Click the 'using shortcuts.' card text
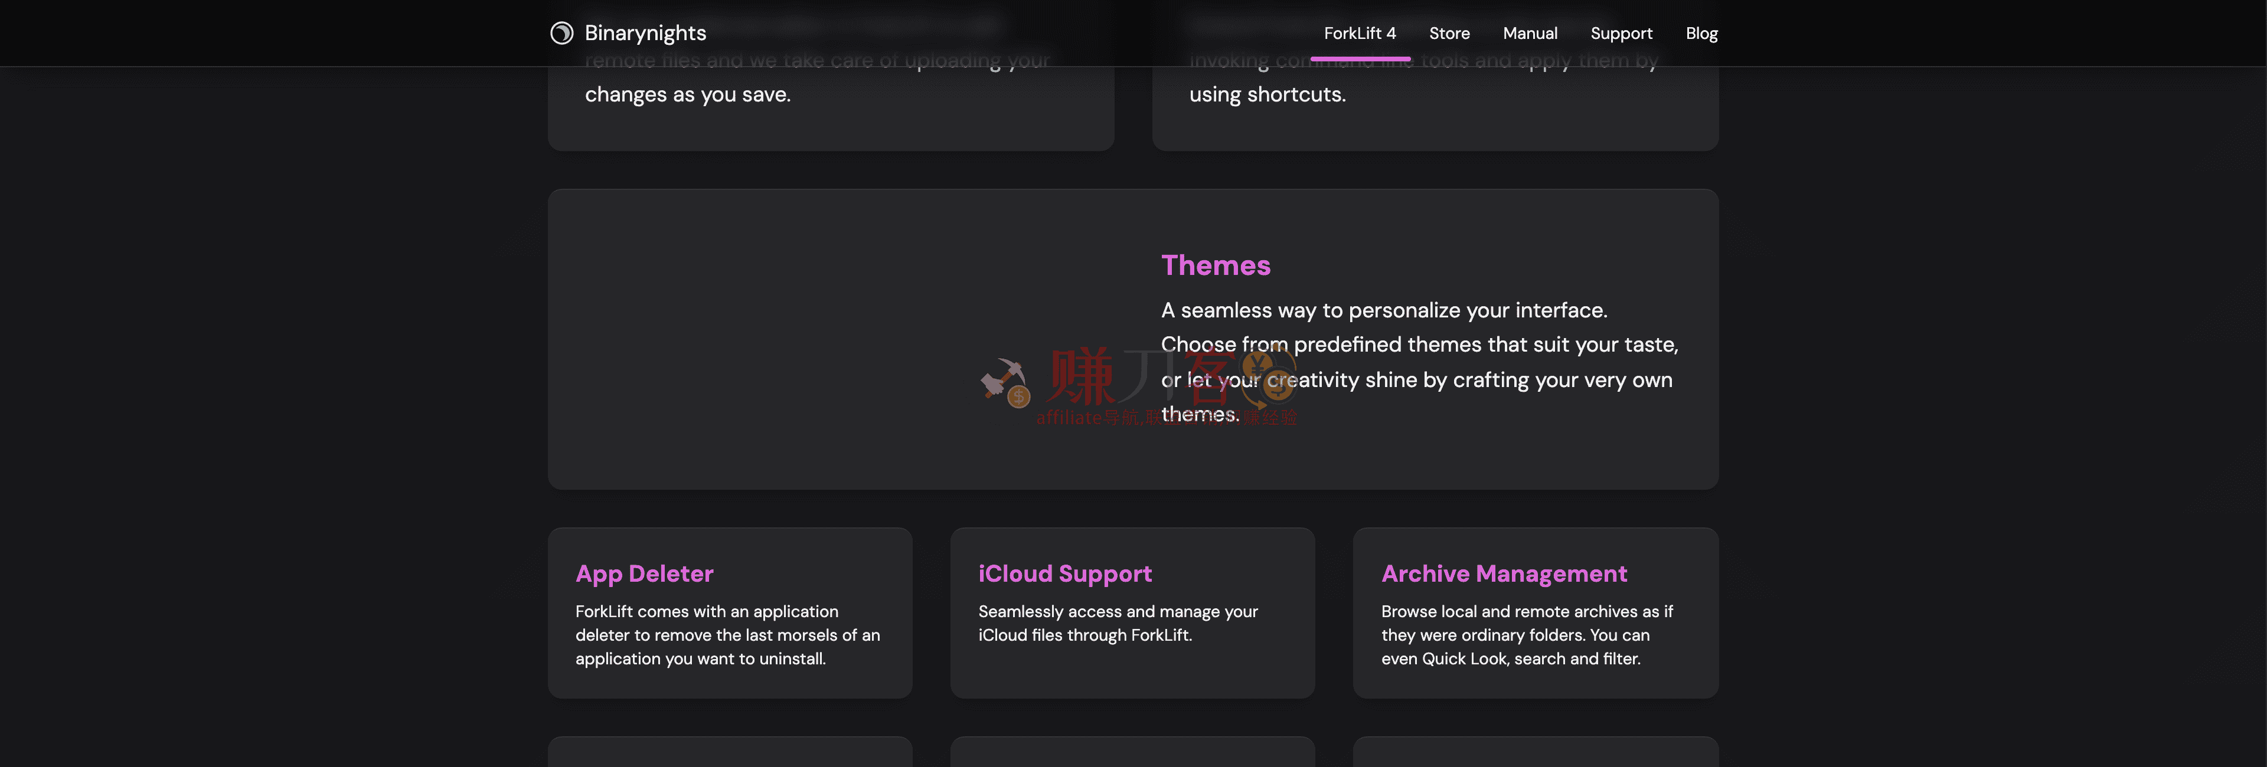 (1268, 94)
